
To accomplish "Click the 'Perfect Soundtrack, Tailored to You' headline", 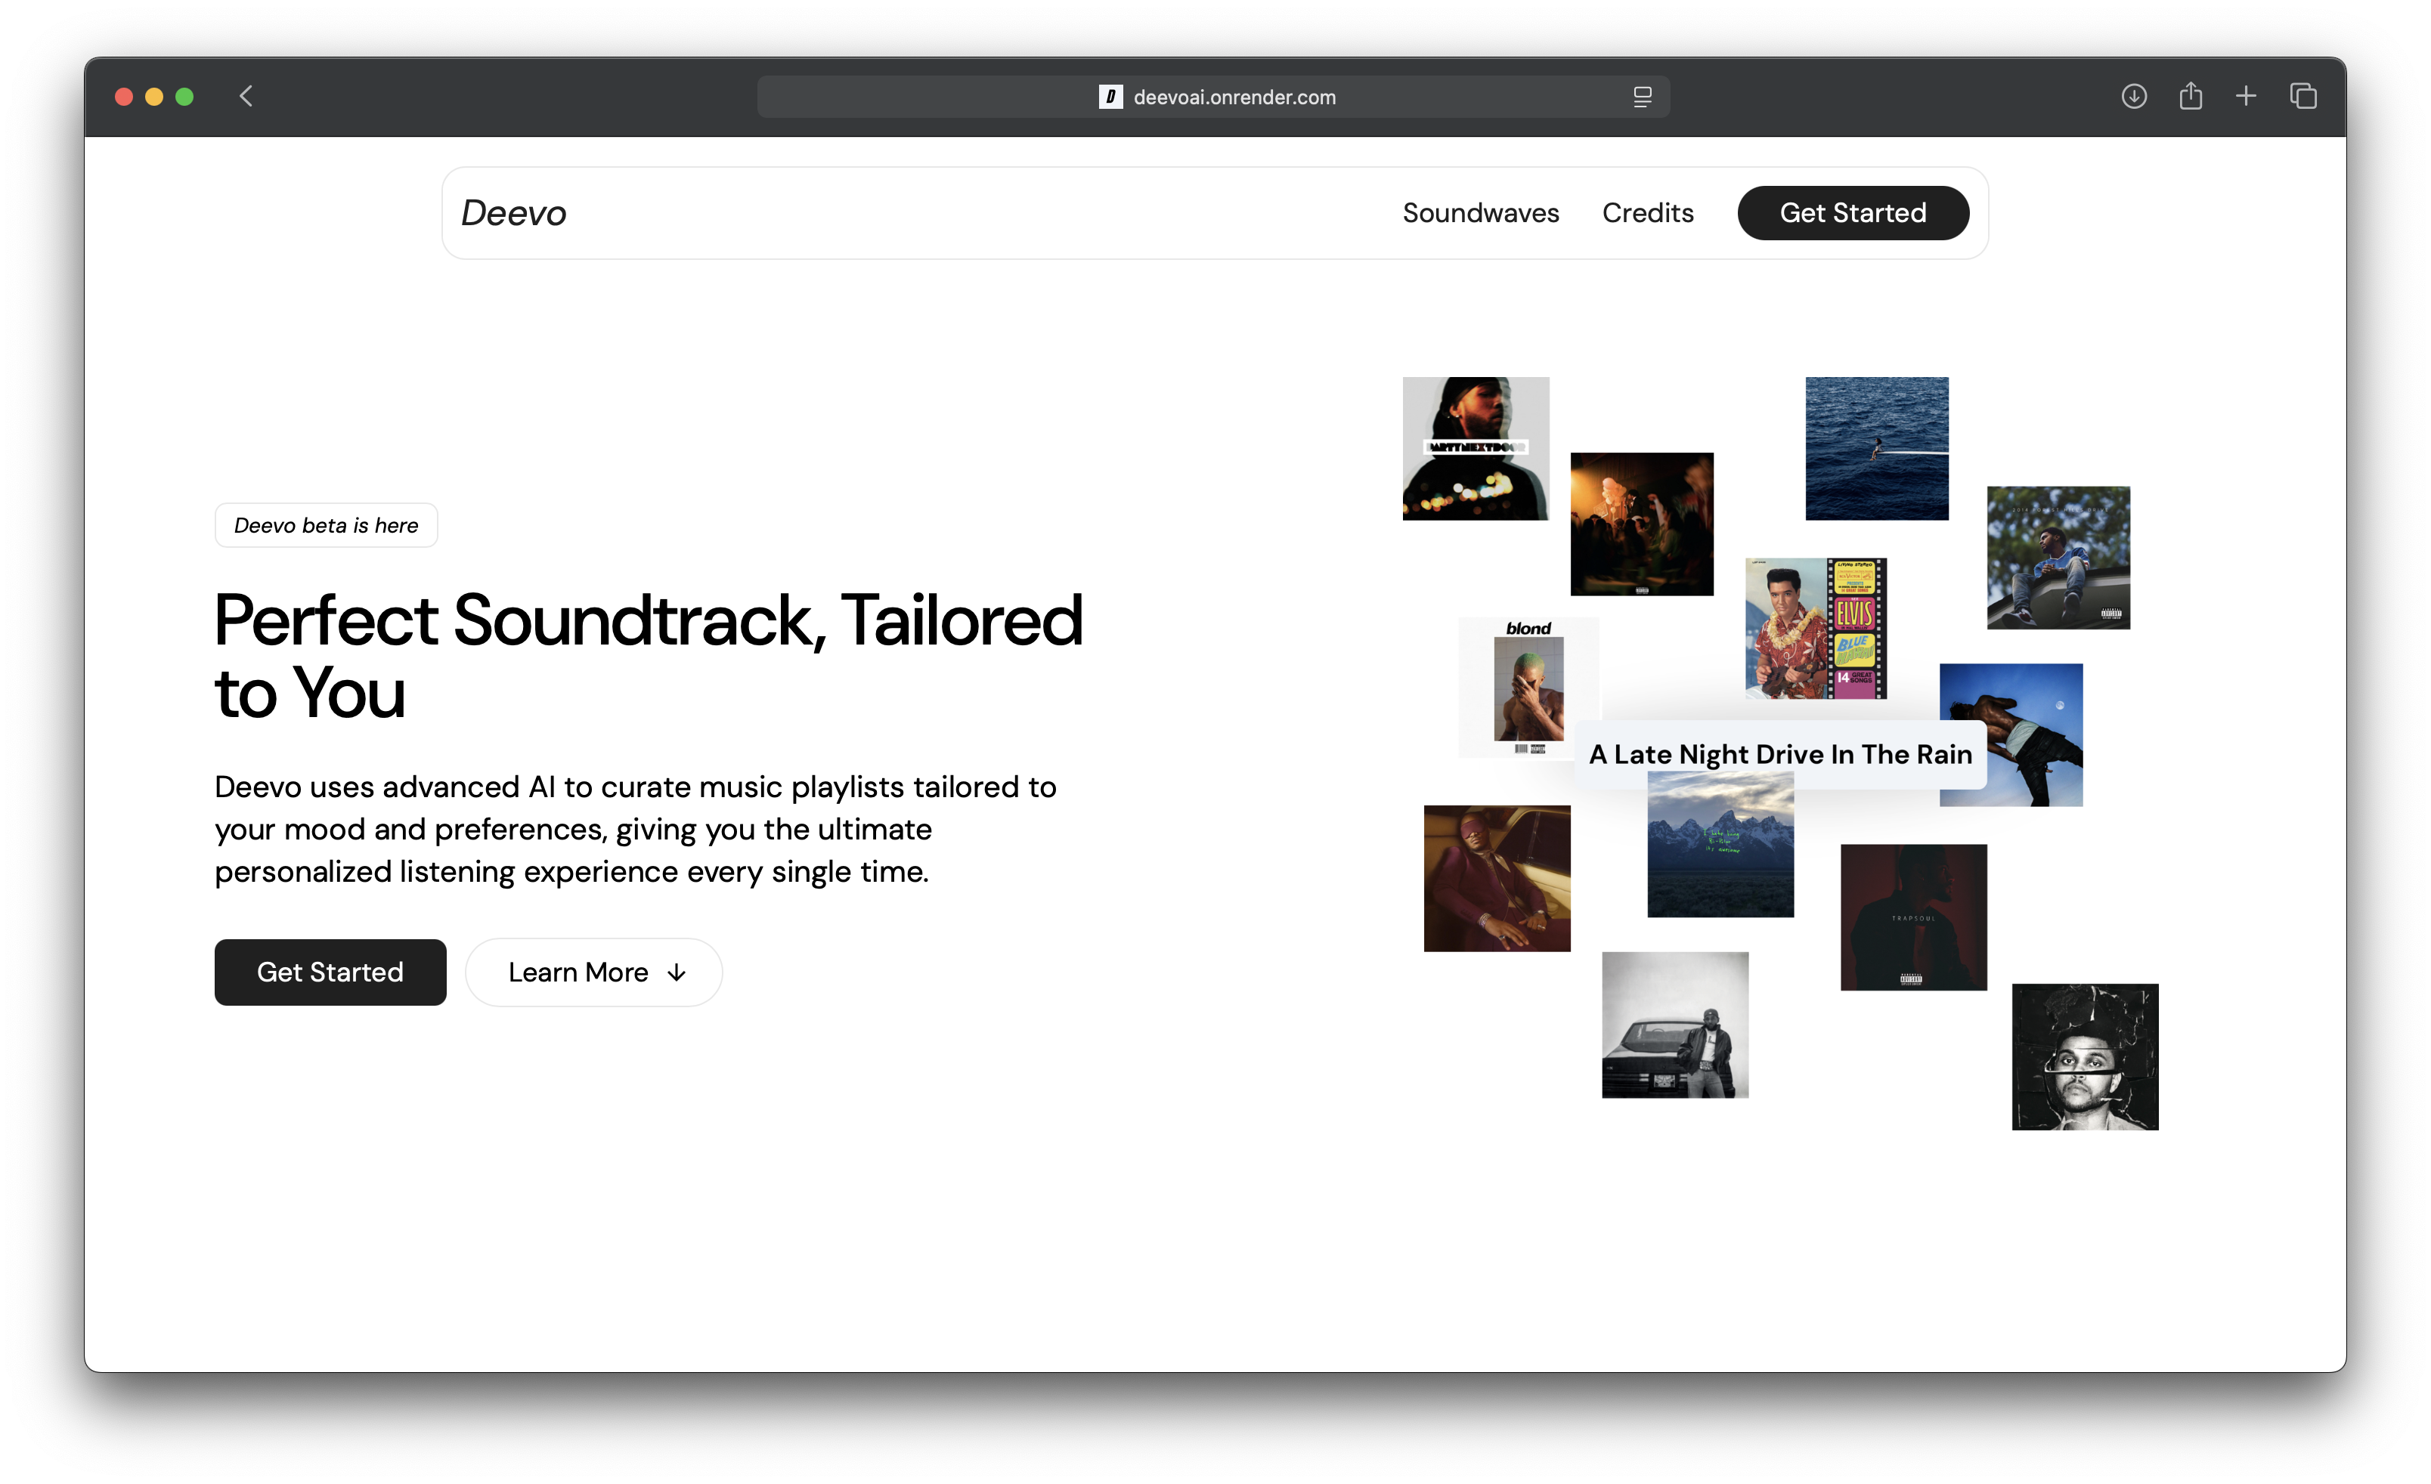I will tap(649, 656).
